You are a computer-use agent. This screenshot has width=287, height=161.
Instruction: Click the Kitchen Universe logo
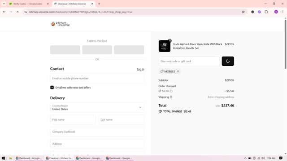coord(61,24)
